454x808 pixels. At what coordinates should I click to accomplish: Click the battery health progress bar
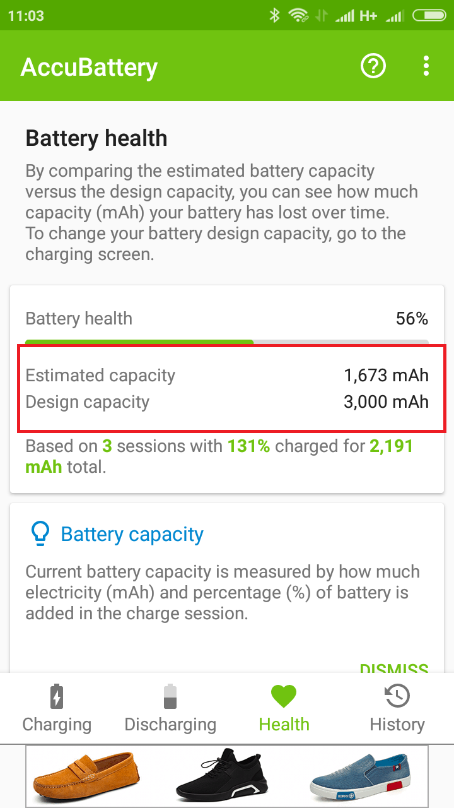[227, 343]
